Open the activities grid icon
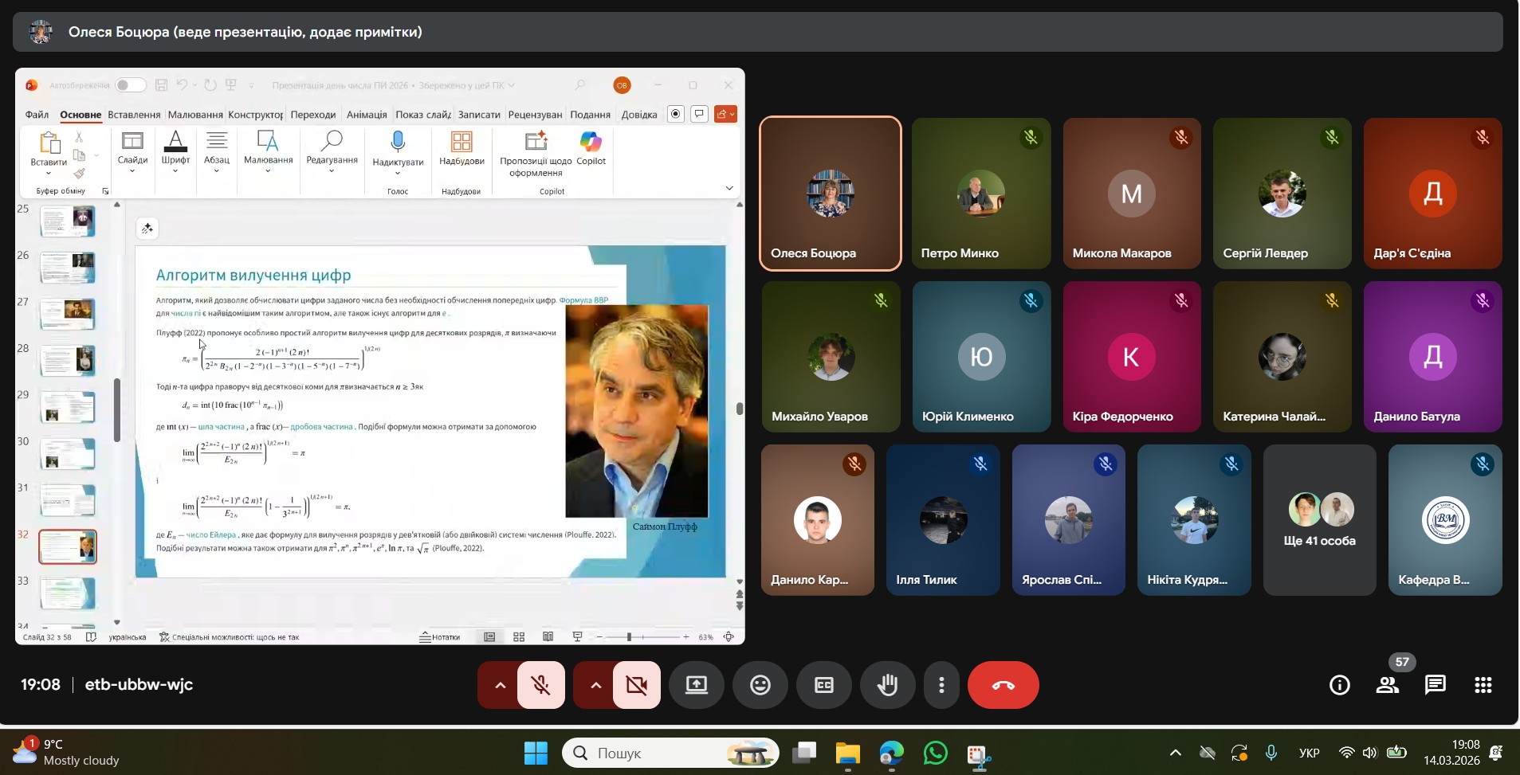Screen dimensions: 1520x775 (1483, 685)
